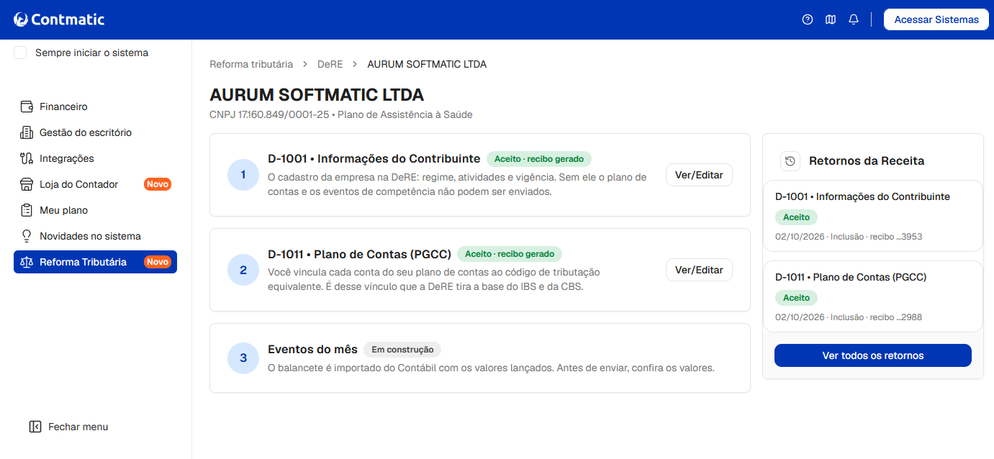Screen dimensions: 994x459
Task: Open Loja do Contador menu item
Action: coord(95,184)
